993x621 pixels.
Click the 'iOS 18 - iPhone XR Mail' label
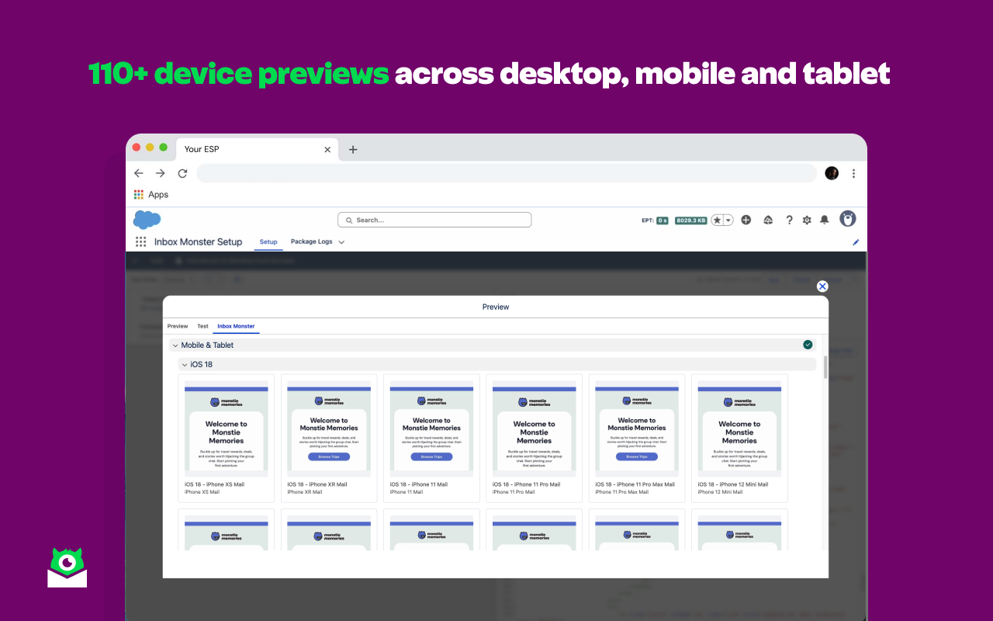(x=317, y=484)
